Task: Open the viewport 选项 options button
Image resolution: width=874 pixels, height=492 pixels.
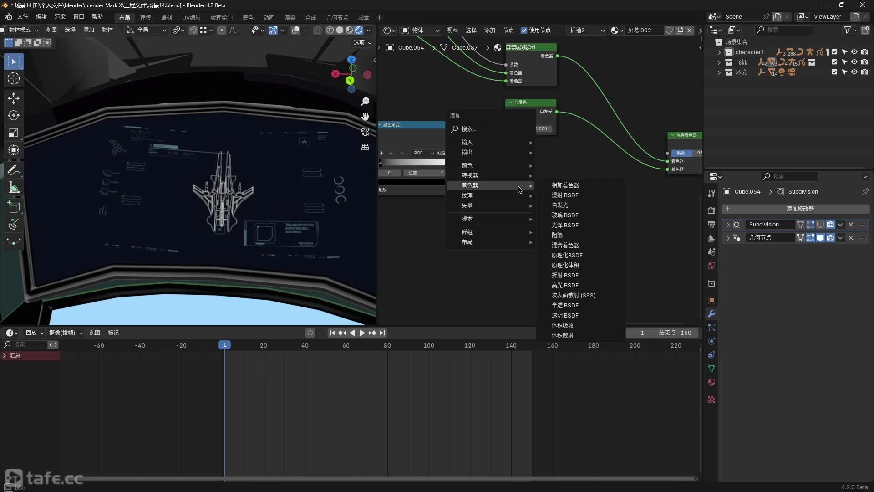Action: (362, 42)
